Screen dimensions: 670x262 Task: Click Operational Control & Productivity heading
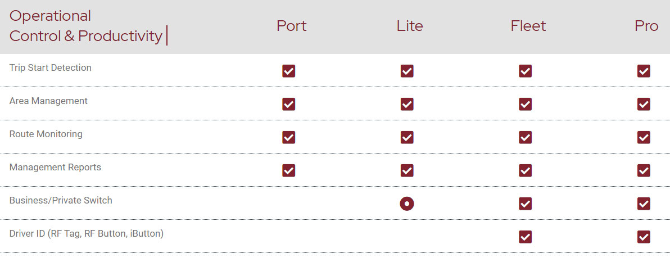[x=86, y=26]
